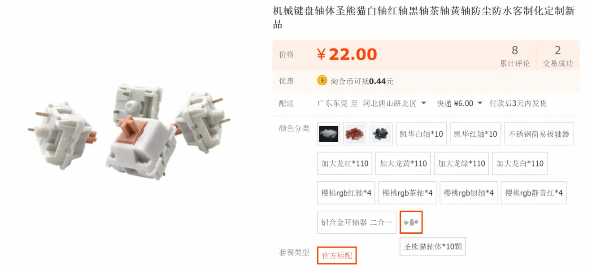Choose the 凯华白轴*10 option
592x266 pixels.
421,134
